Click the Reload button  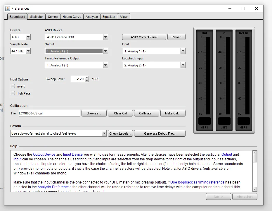click(x=176, y=37)
